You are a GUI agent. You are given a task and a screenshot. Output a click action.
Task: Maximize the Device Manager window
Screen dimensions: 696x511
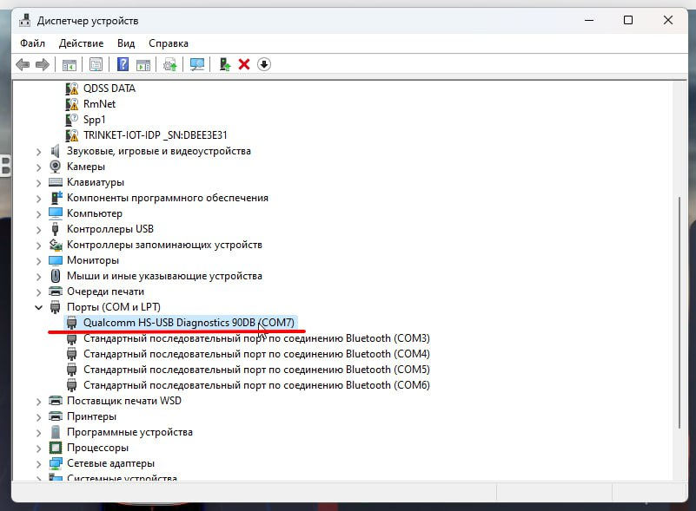(628, 20)
